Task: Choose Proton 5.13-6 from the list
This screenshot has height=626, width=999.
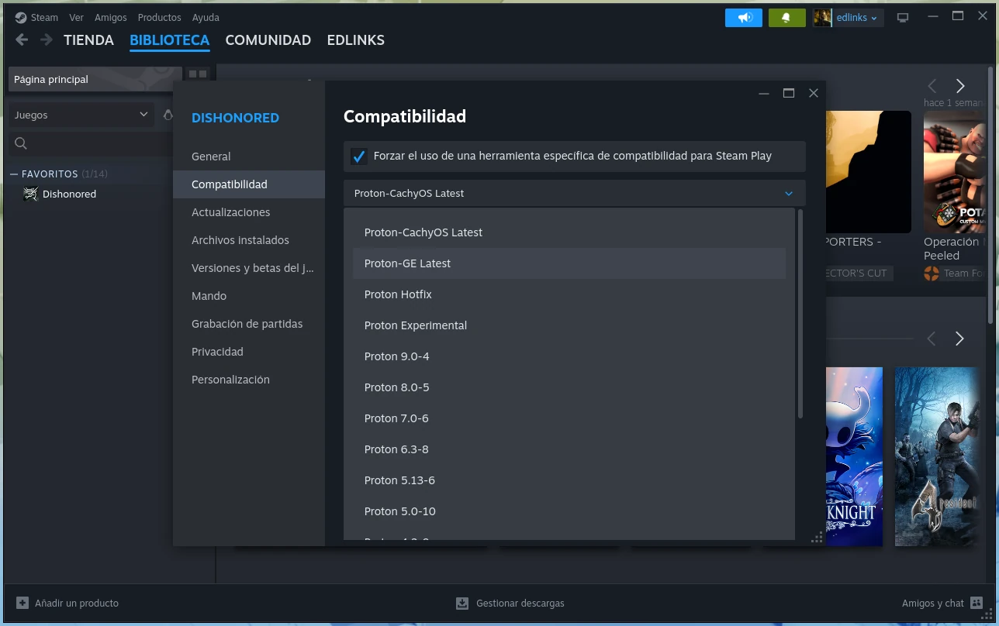Action: (x=569, y=480)
